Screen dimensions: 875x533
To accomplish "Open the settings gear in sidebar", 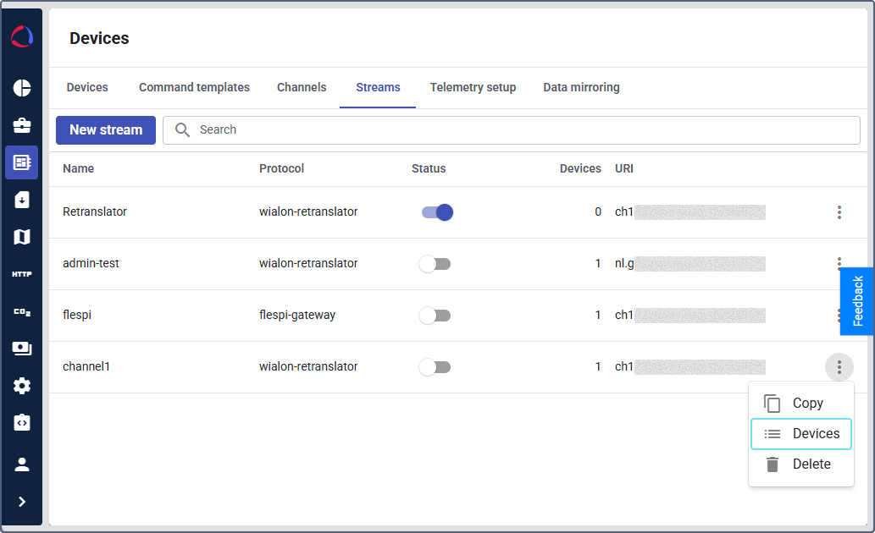I will (x=22, y=386).
